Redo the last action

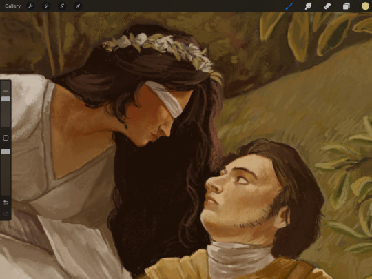click(6, 214)
